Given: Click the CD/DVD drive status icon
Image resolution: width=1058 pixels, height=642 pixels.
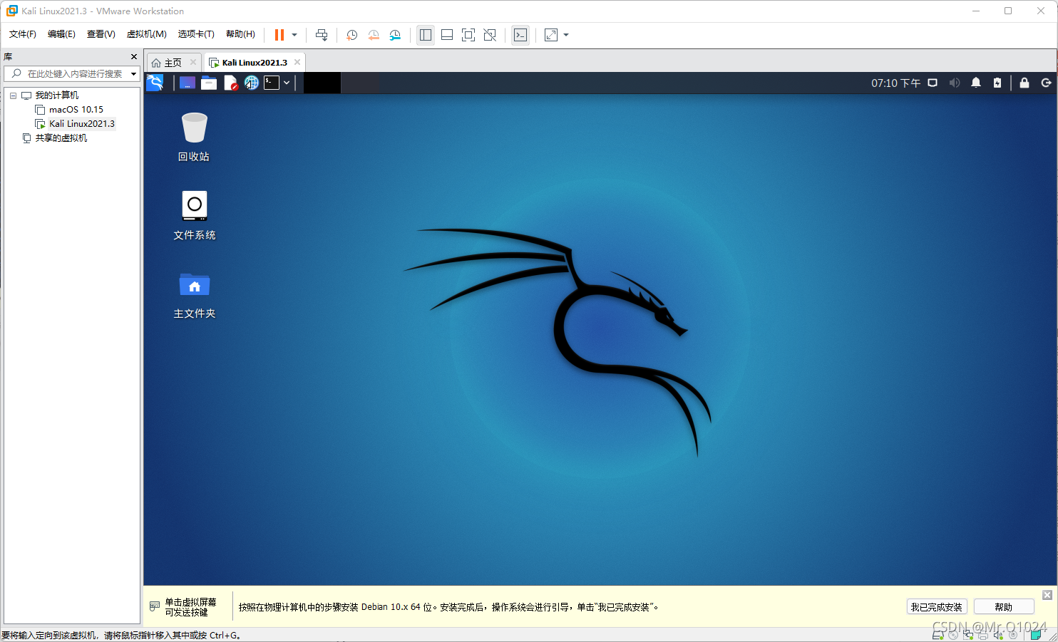Looking at the screenshot, I should click(x=952, y=634).
